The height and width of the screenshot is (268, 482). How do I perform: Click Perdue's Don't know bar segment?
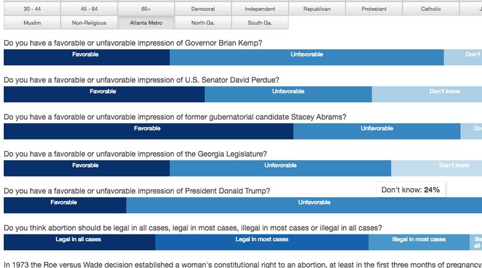(426, 94)
